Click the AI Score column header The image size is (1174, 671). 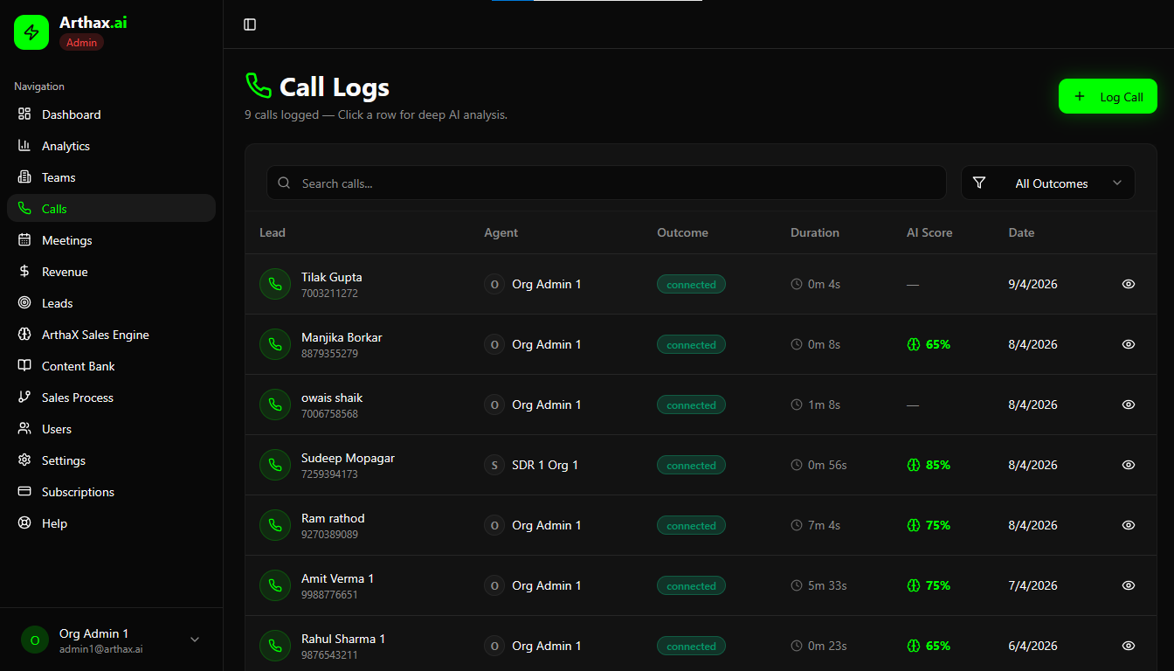click(929, 232)
